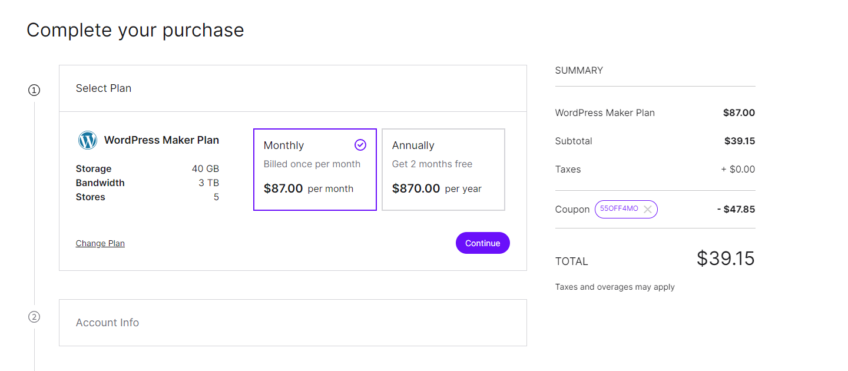Click the Billed once per month text
This screenshot has width=848, height=371.
(x=312, y=164)
